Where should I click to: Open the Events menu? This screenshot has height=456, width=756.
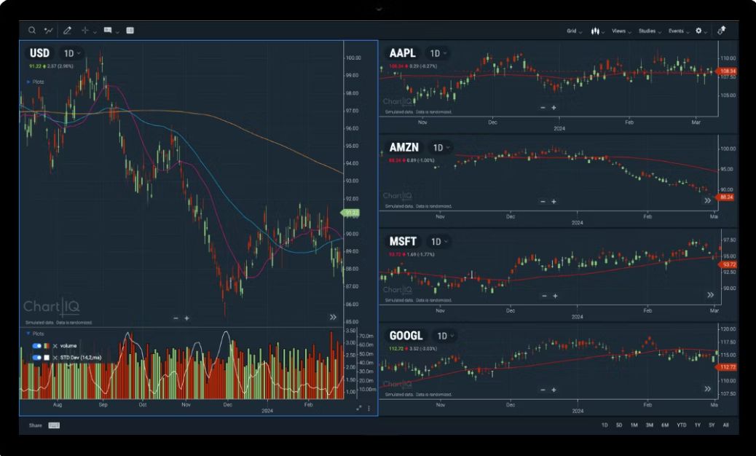[x=679, y=31]
